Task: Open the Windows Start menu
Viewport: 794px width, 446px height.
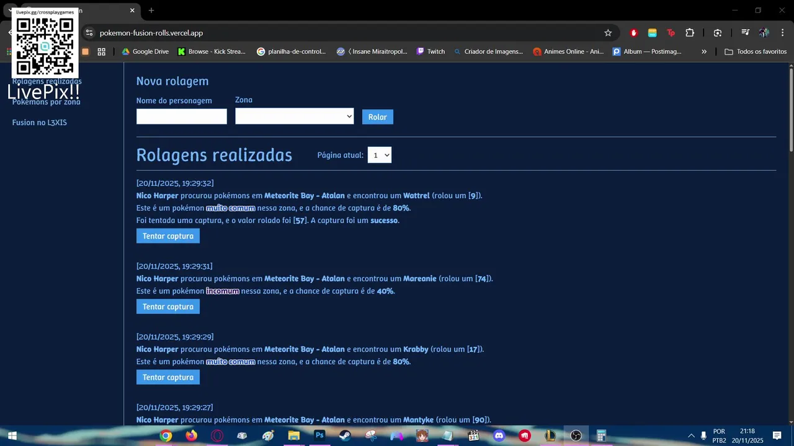Action: click(12, 435)
